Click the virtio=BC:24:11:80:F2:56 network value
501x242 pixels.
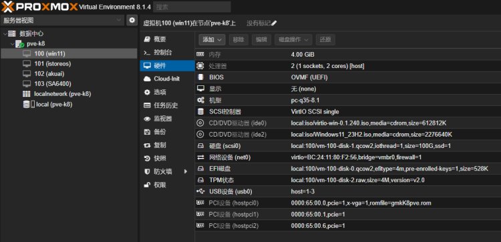point(356,157)
